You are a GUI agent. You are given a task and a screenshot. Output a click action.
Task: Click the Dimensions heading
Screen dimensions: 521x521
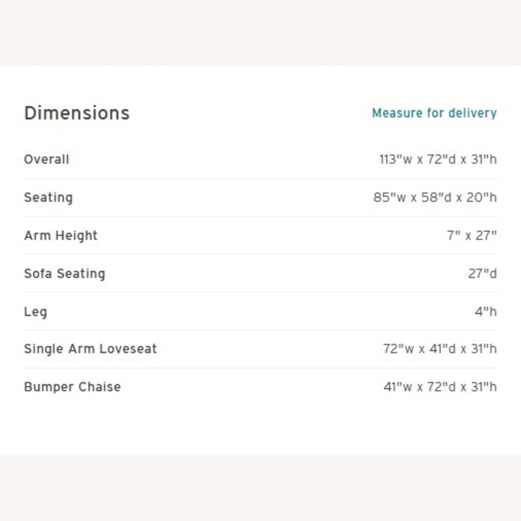pos(77,113)
